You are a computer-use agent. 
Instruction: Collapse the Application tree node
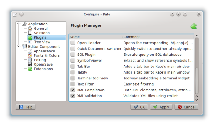pos(19,24)
